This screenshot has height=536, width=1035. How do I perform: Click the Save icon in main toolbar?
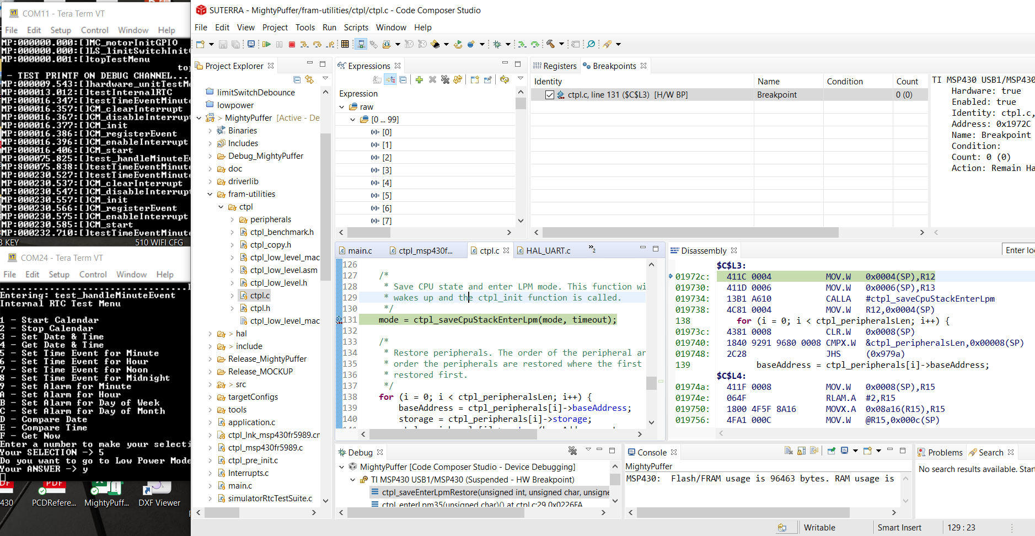click(223, 44)
